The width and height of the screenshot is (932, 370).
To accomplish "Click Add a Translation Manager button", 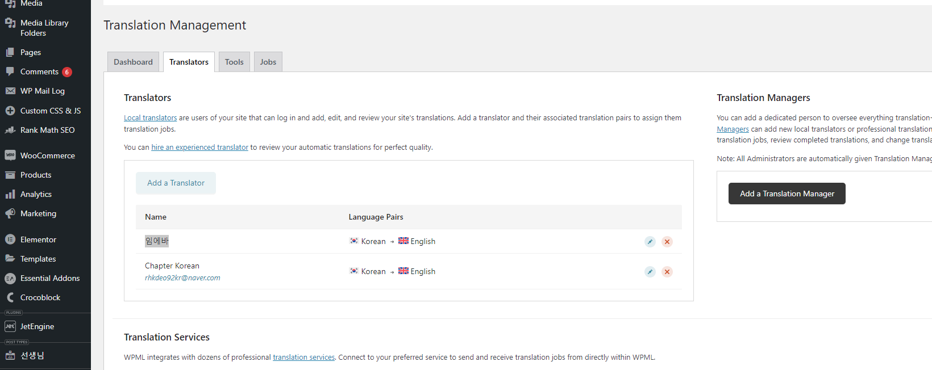I will [x=787, y=194].
